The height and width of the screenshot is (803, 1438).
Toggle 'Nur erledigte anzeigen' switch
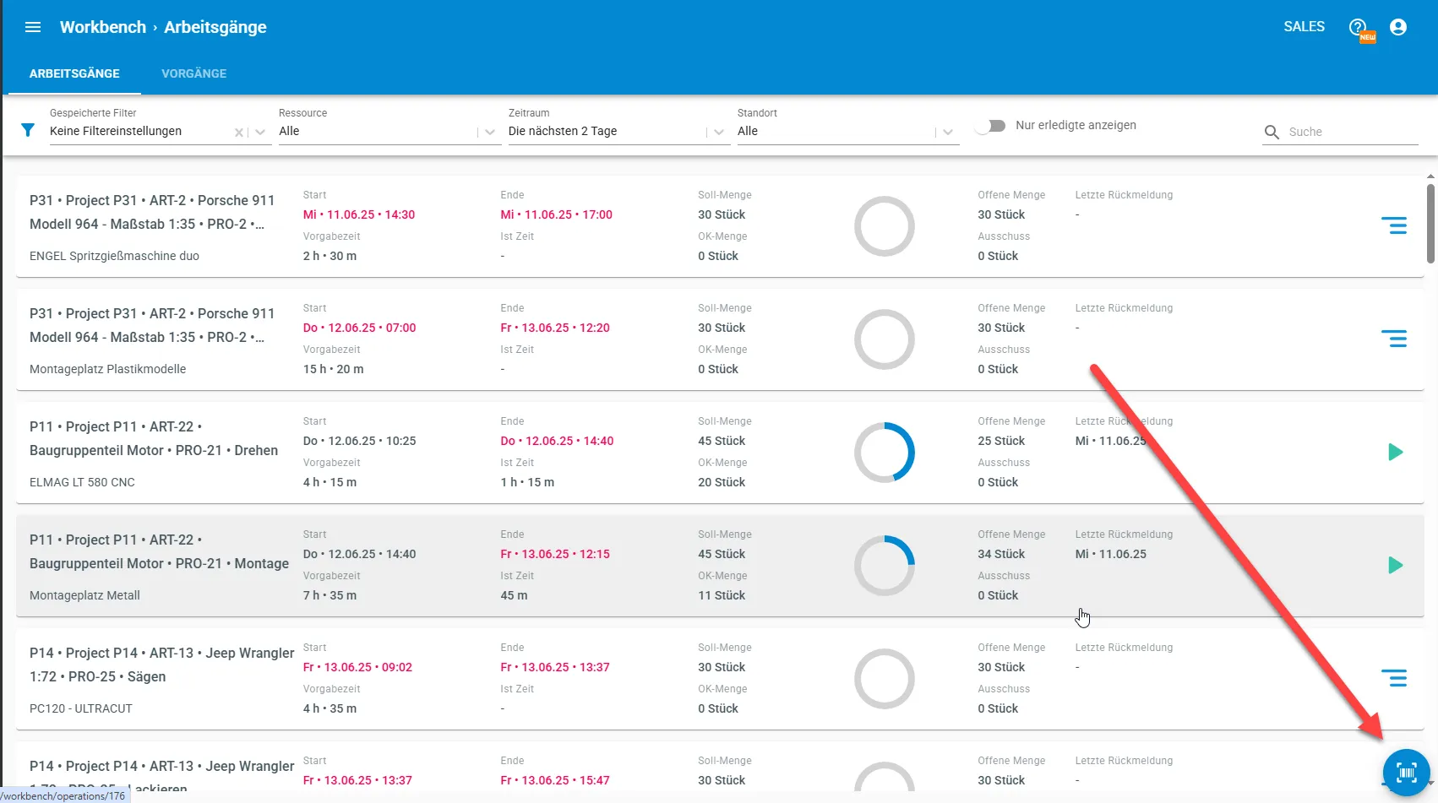(990, 126)
